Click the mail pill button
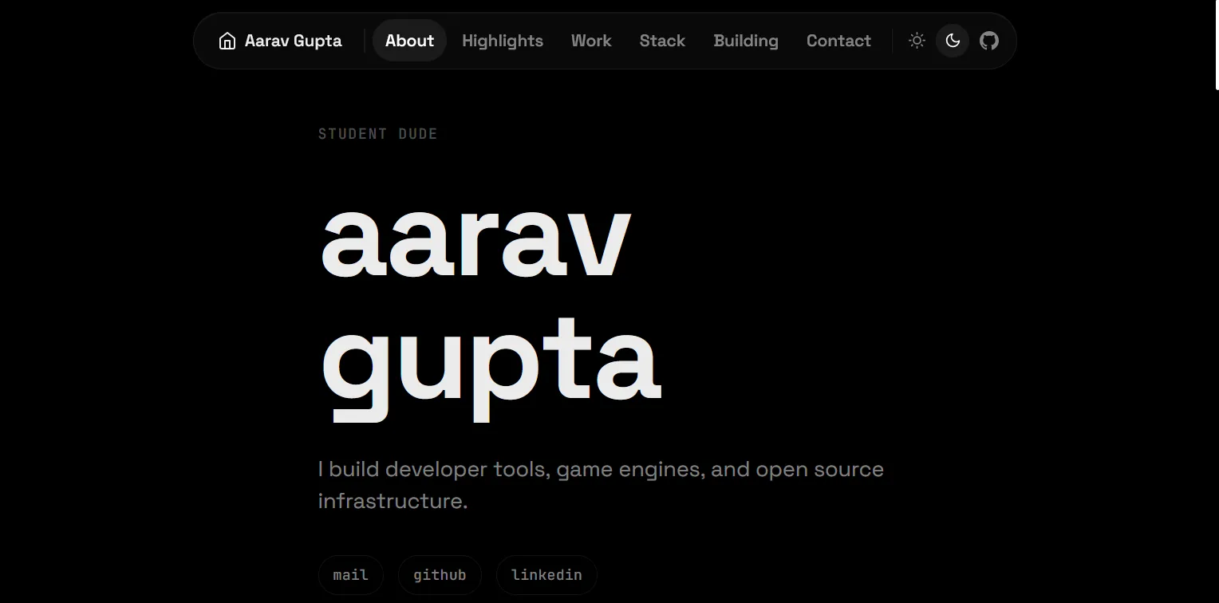This screenshot has width=1219, height=603. click(351, 575)
